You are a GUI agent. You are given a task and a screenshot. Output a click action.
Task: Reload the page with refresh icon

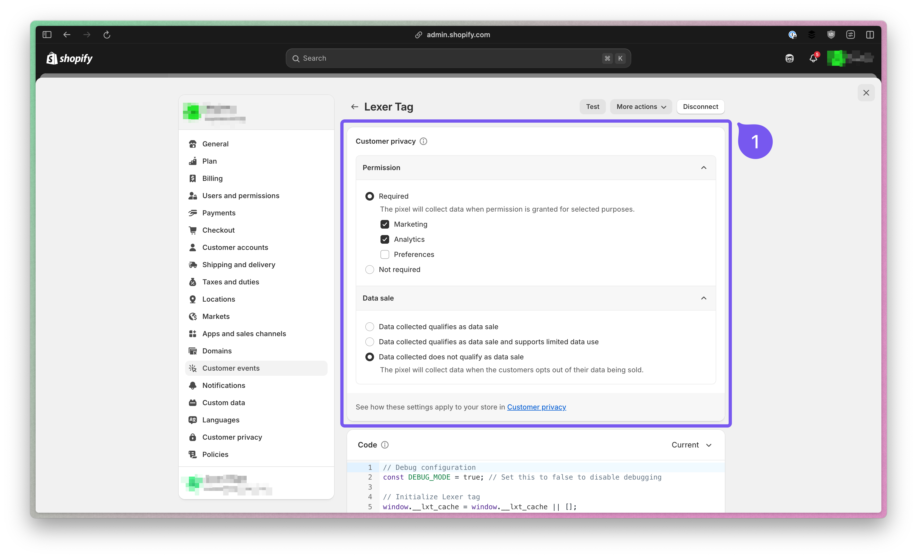[107, 35]
